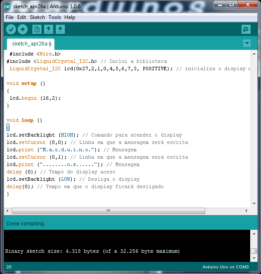The height and width of the screenshot is (274, 261).
Task: Click the console scrollbar thumb
Action: (x=254, y=251)
